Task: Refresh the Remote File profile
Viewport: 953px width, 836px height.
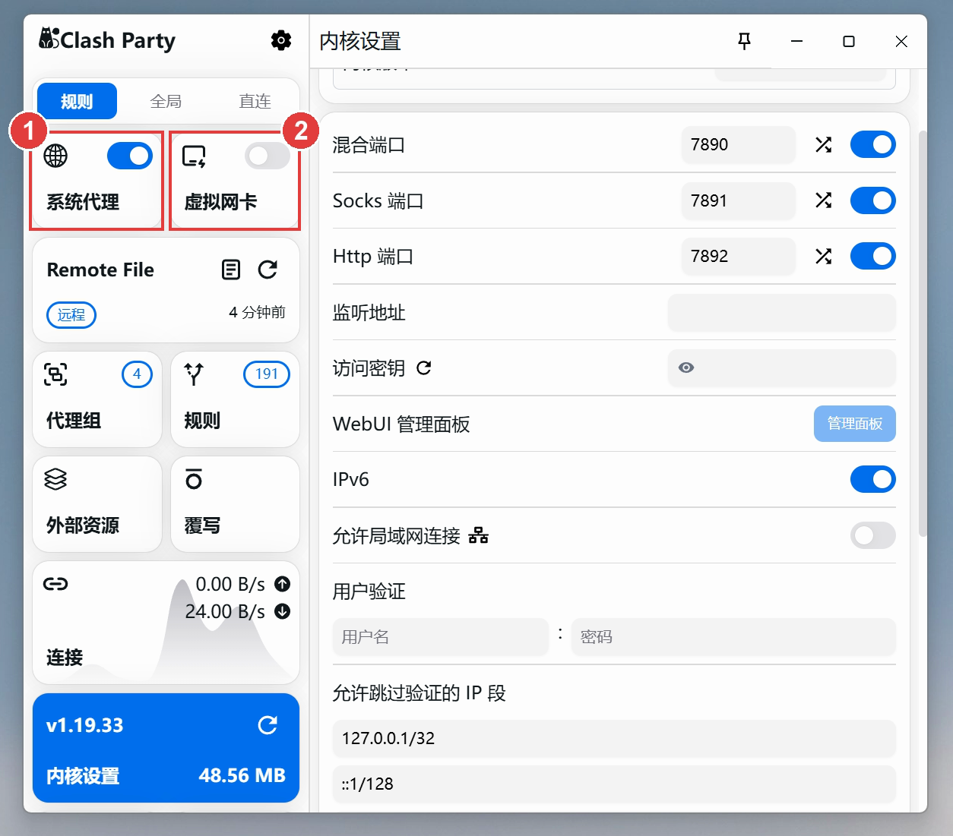Action: (268, 270)
